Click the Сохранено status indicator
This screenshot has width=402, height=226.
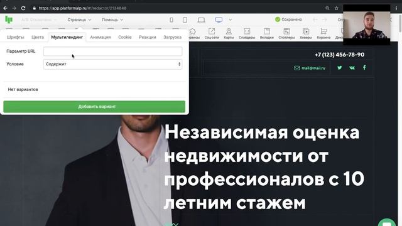288,19
